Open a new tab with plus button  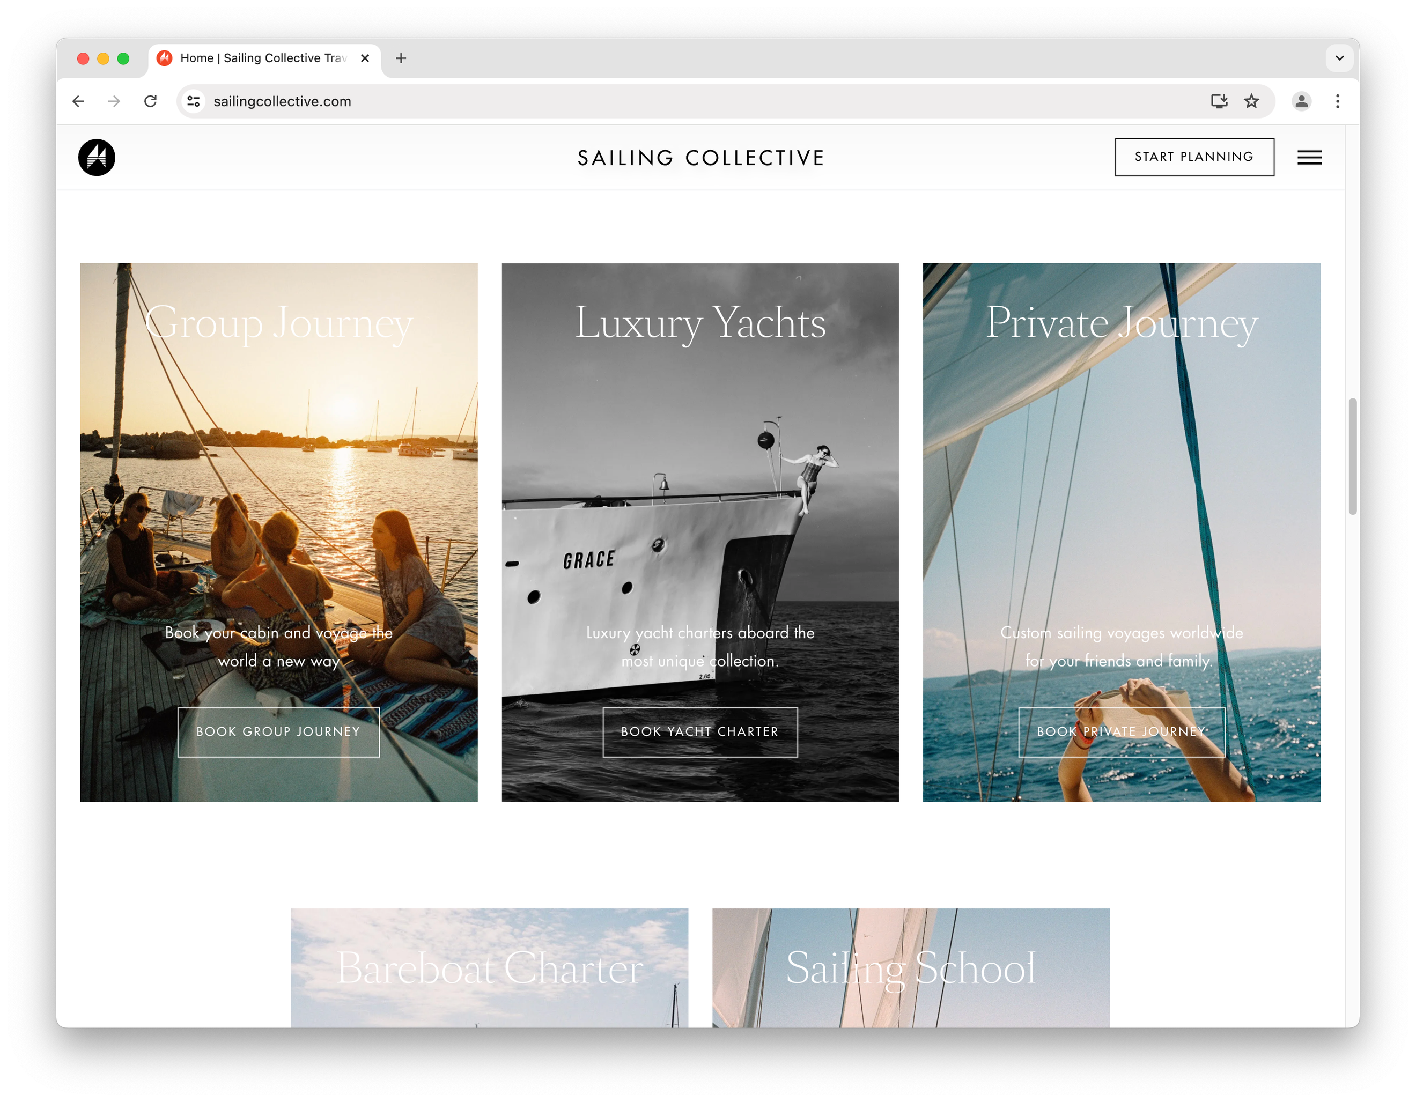401,58
